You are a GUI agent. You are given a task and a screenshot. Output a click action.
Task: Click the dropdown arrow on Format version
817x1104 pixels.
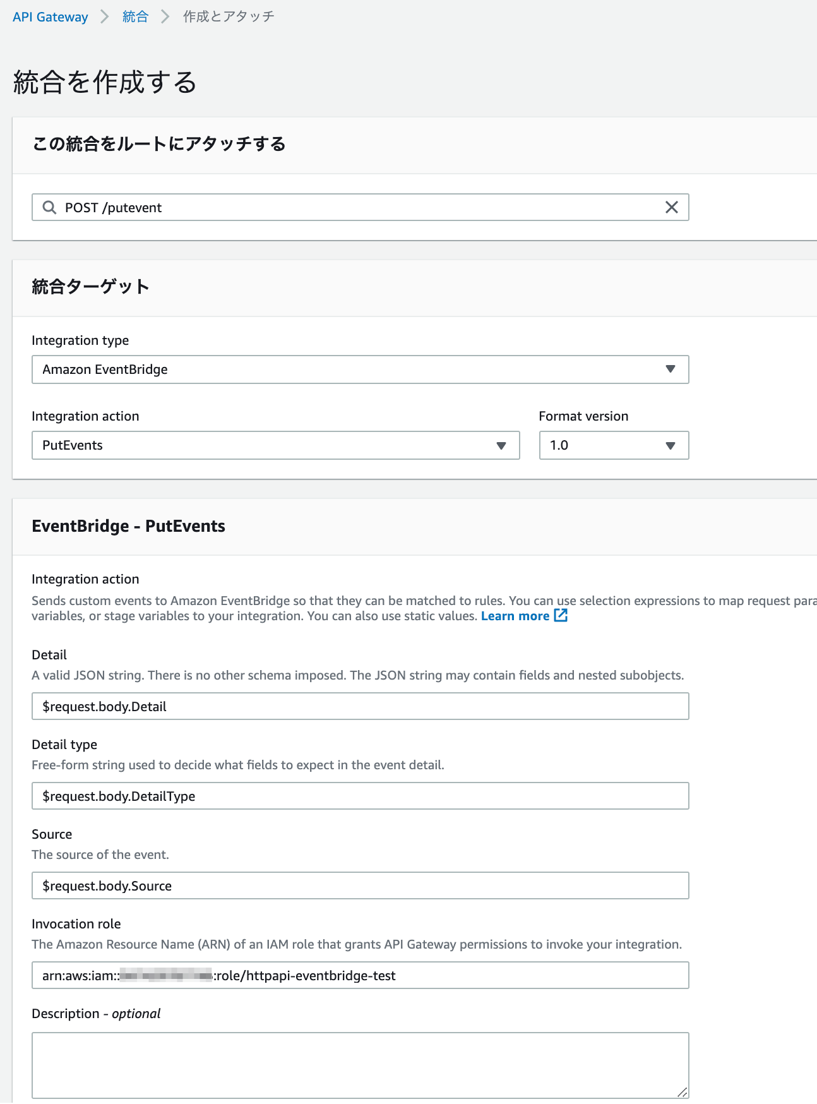point(671,445)
